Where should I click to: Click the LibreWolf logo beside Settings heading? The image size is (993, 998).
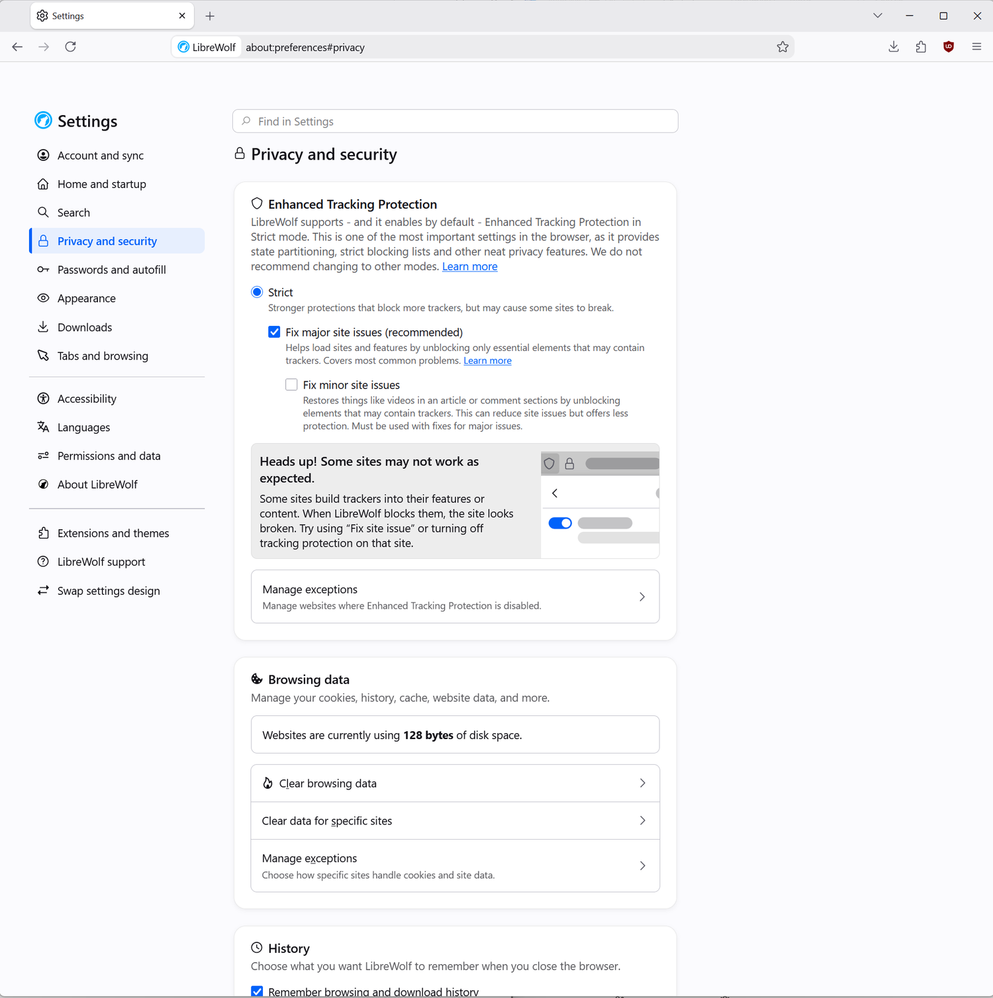(43, 120)
